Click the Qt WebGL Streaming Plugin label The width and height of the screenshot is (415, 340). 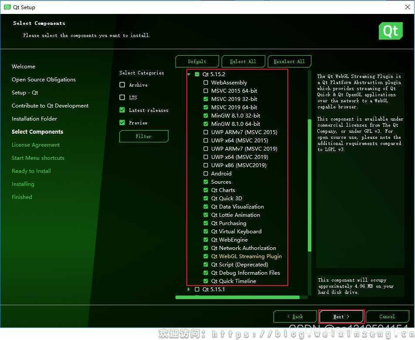click(246, 256)
